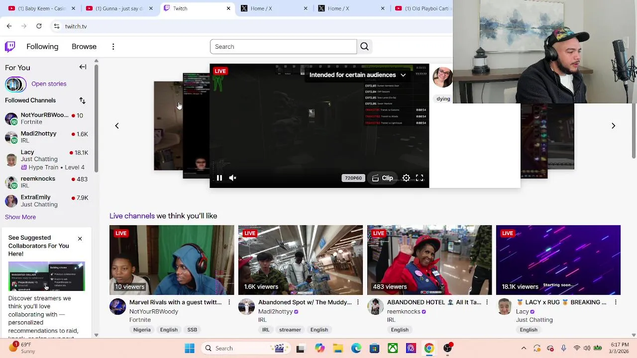Click the Clip button on player
The image size is (637, 358).
click(x=383, y=178)
